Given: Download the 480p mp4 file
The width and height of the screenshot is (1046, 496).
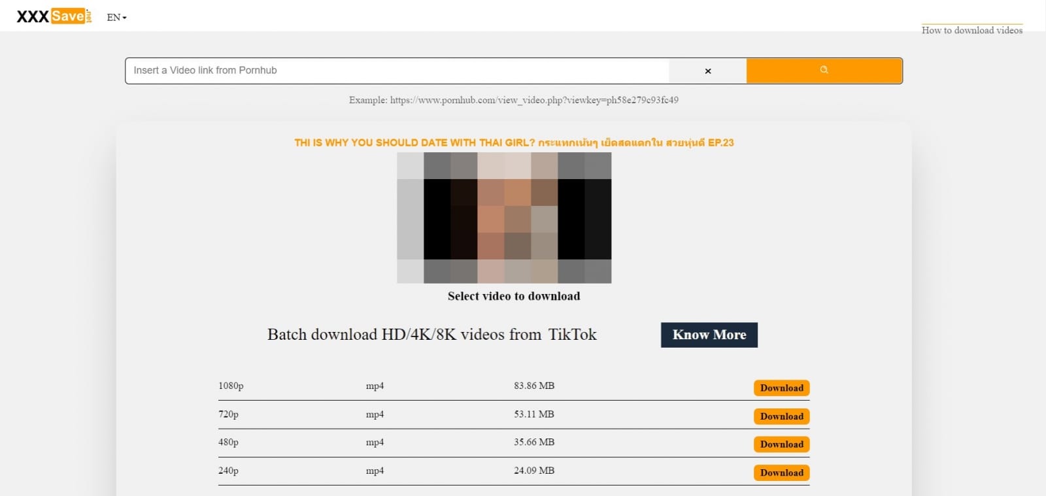Looking at the screenshot, I should 782,444.
